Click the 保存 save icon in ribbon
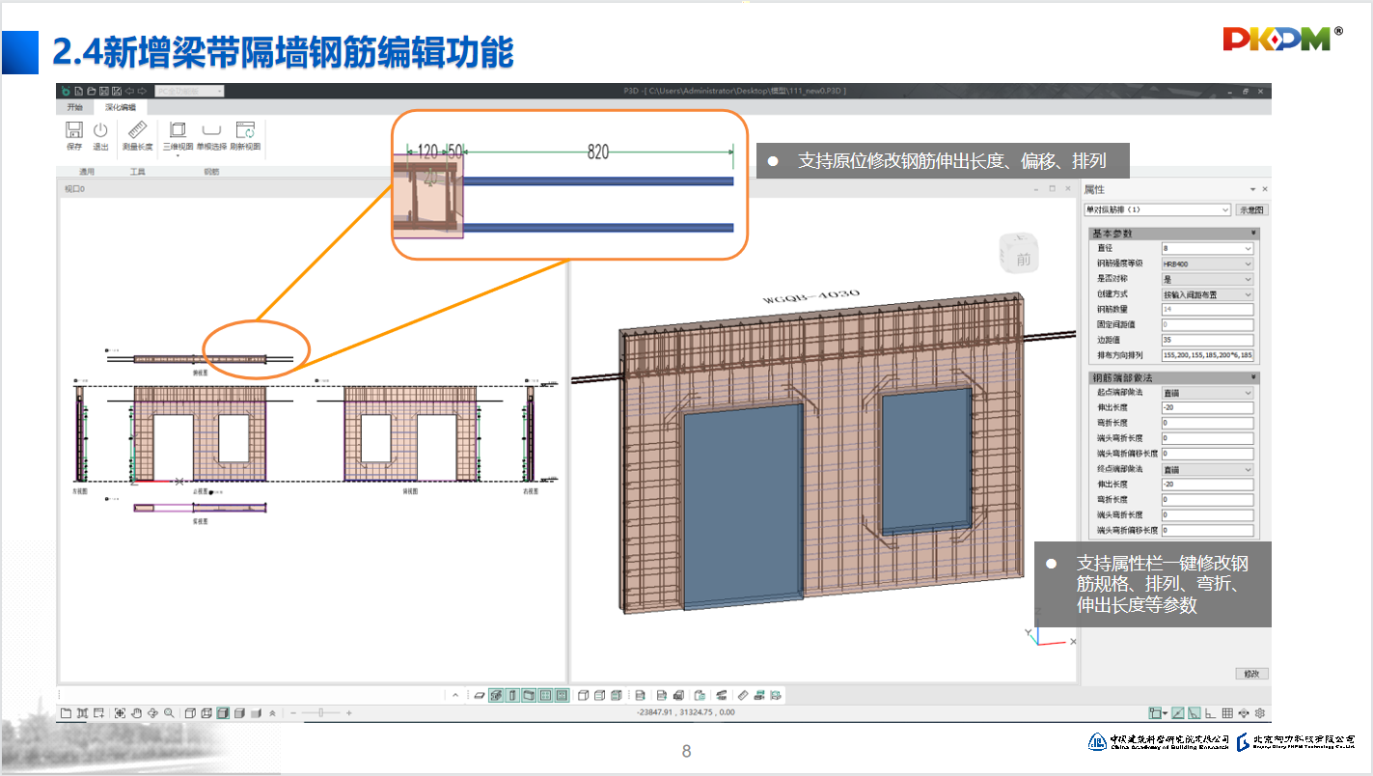 point(74,130)
